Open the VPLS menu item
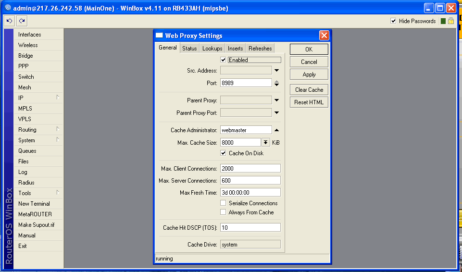The height and width of the screenshot is (272, 462). tap(38, 119)
